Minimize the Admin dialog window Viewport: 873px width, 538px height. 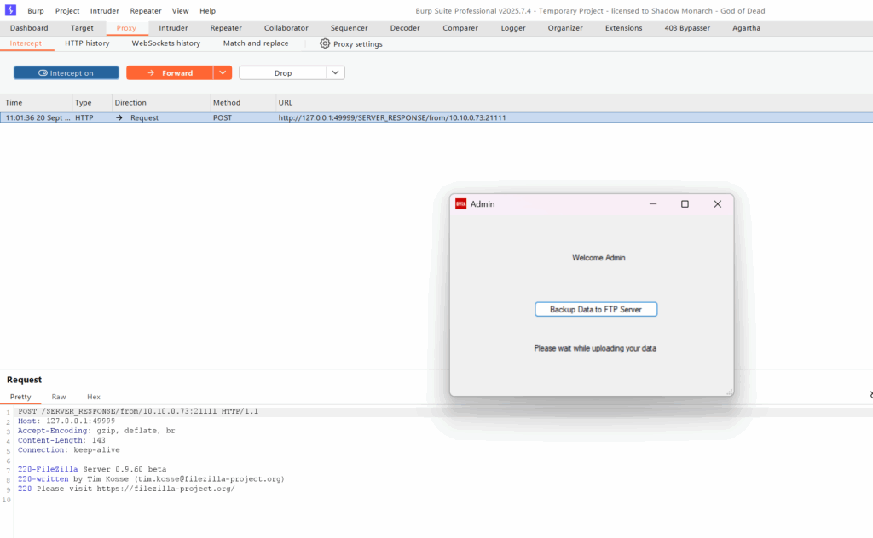[653, 204]
